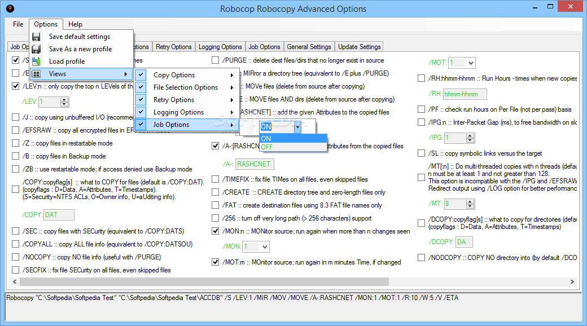Switch to the General Settings tab
This screenshot has width=587, height=326.
(x=309, y=47)
